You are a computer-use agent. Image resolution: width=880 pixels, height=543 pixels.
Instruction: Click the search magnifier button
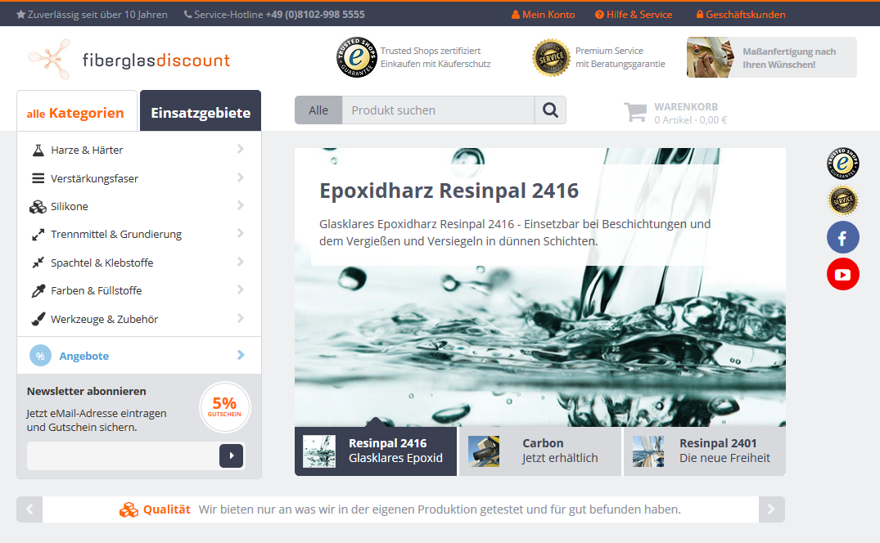point(550,110)
